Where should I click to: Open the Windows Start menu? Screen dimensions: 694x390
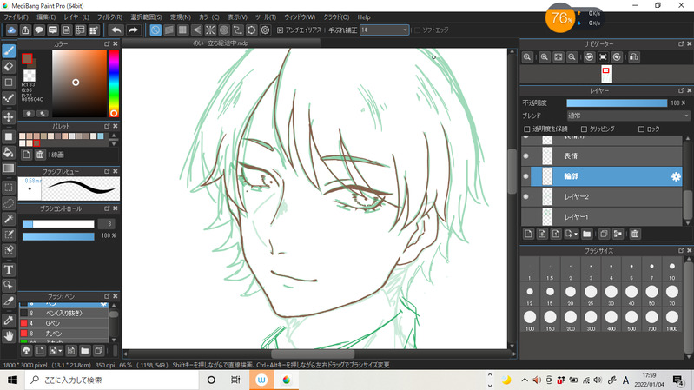[x=12, y=380]
